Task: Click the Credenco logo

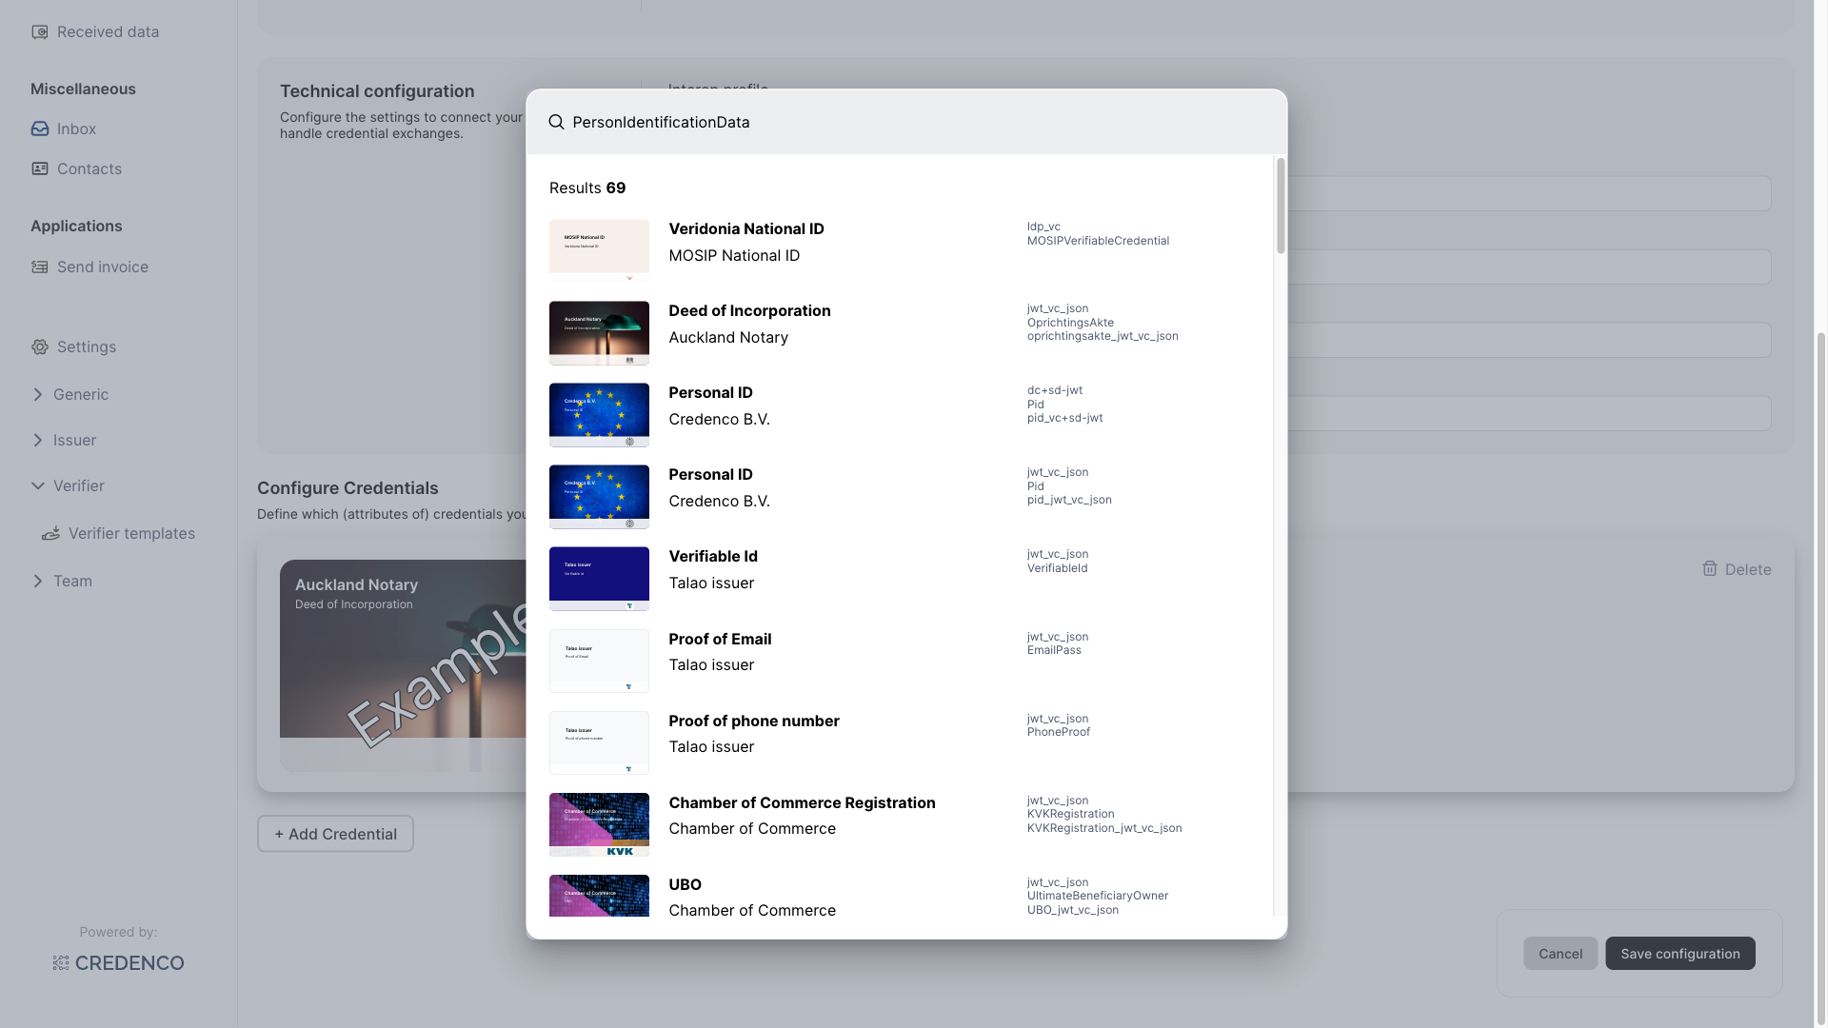Action: tap(117, 962)
